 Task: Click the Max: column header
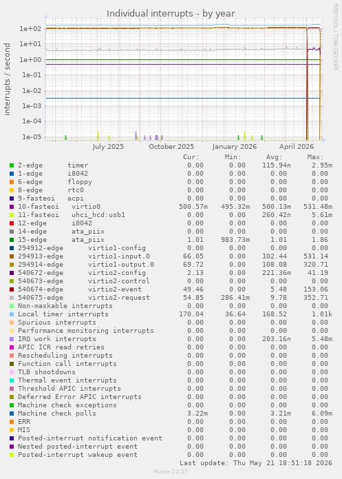(x=315, y=157)
